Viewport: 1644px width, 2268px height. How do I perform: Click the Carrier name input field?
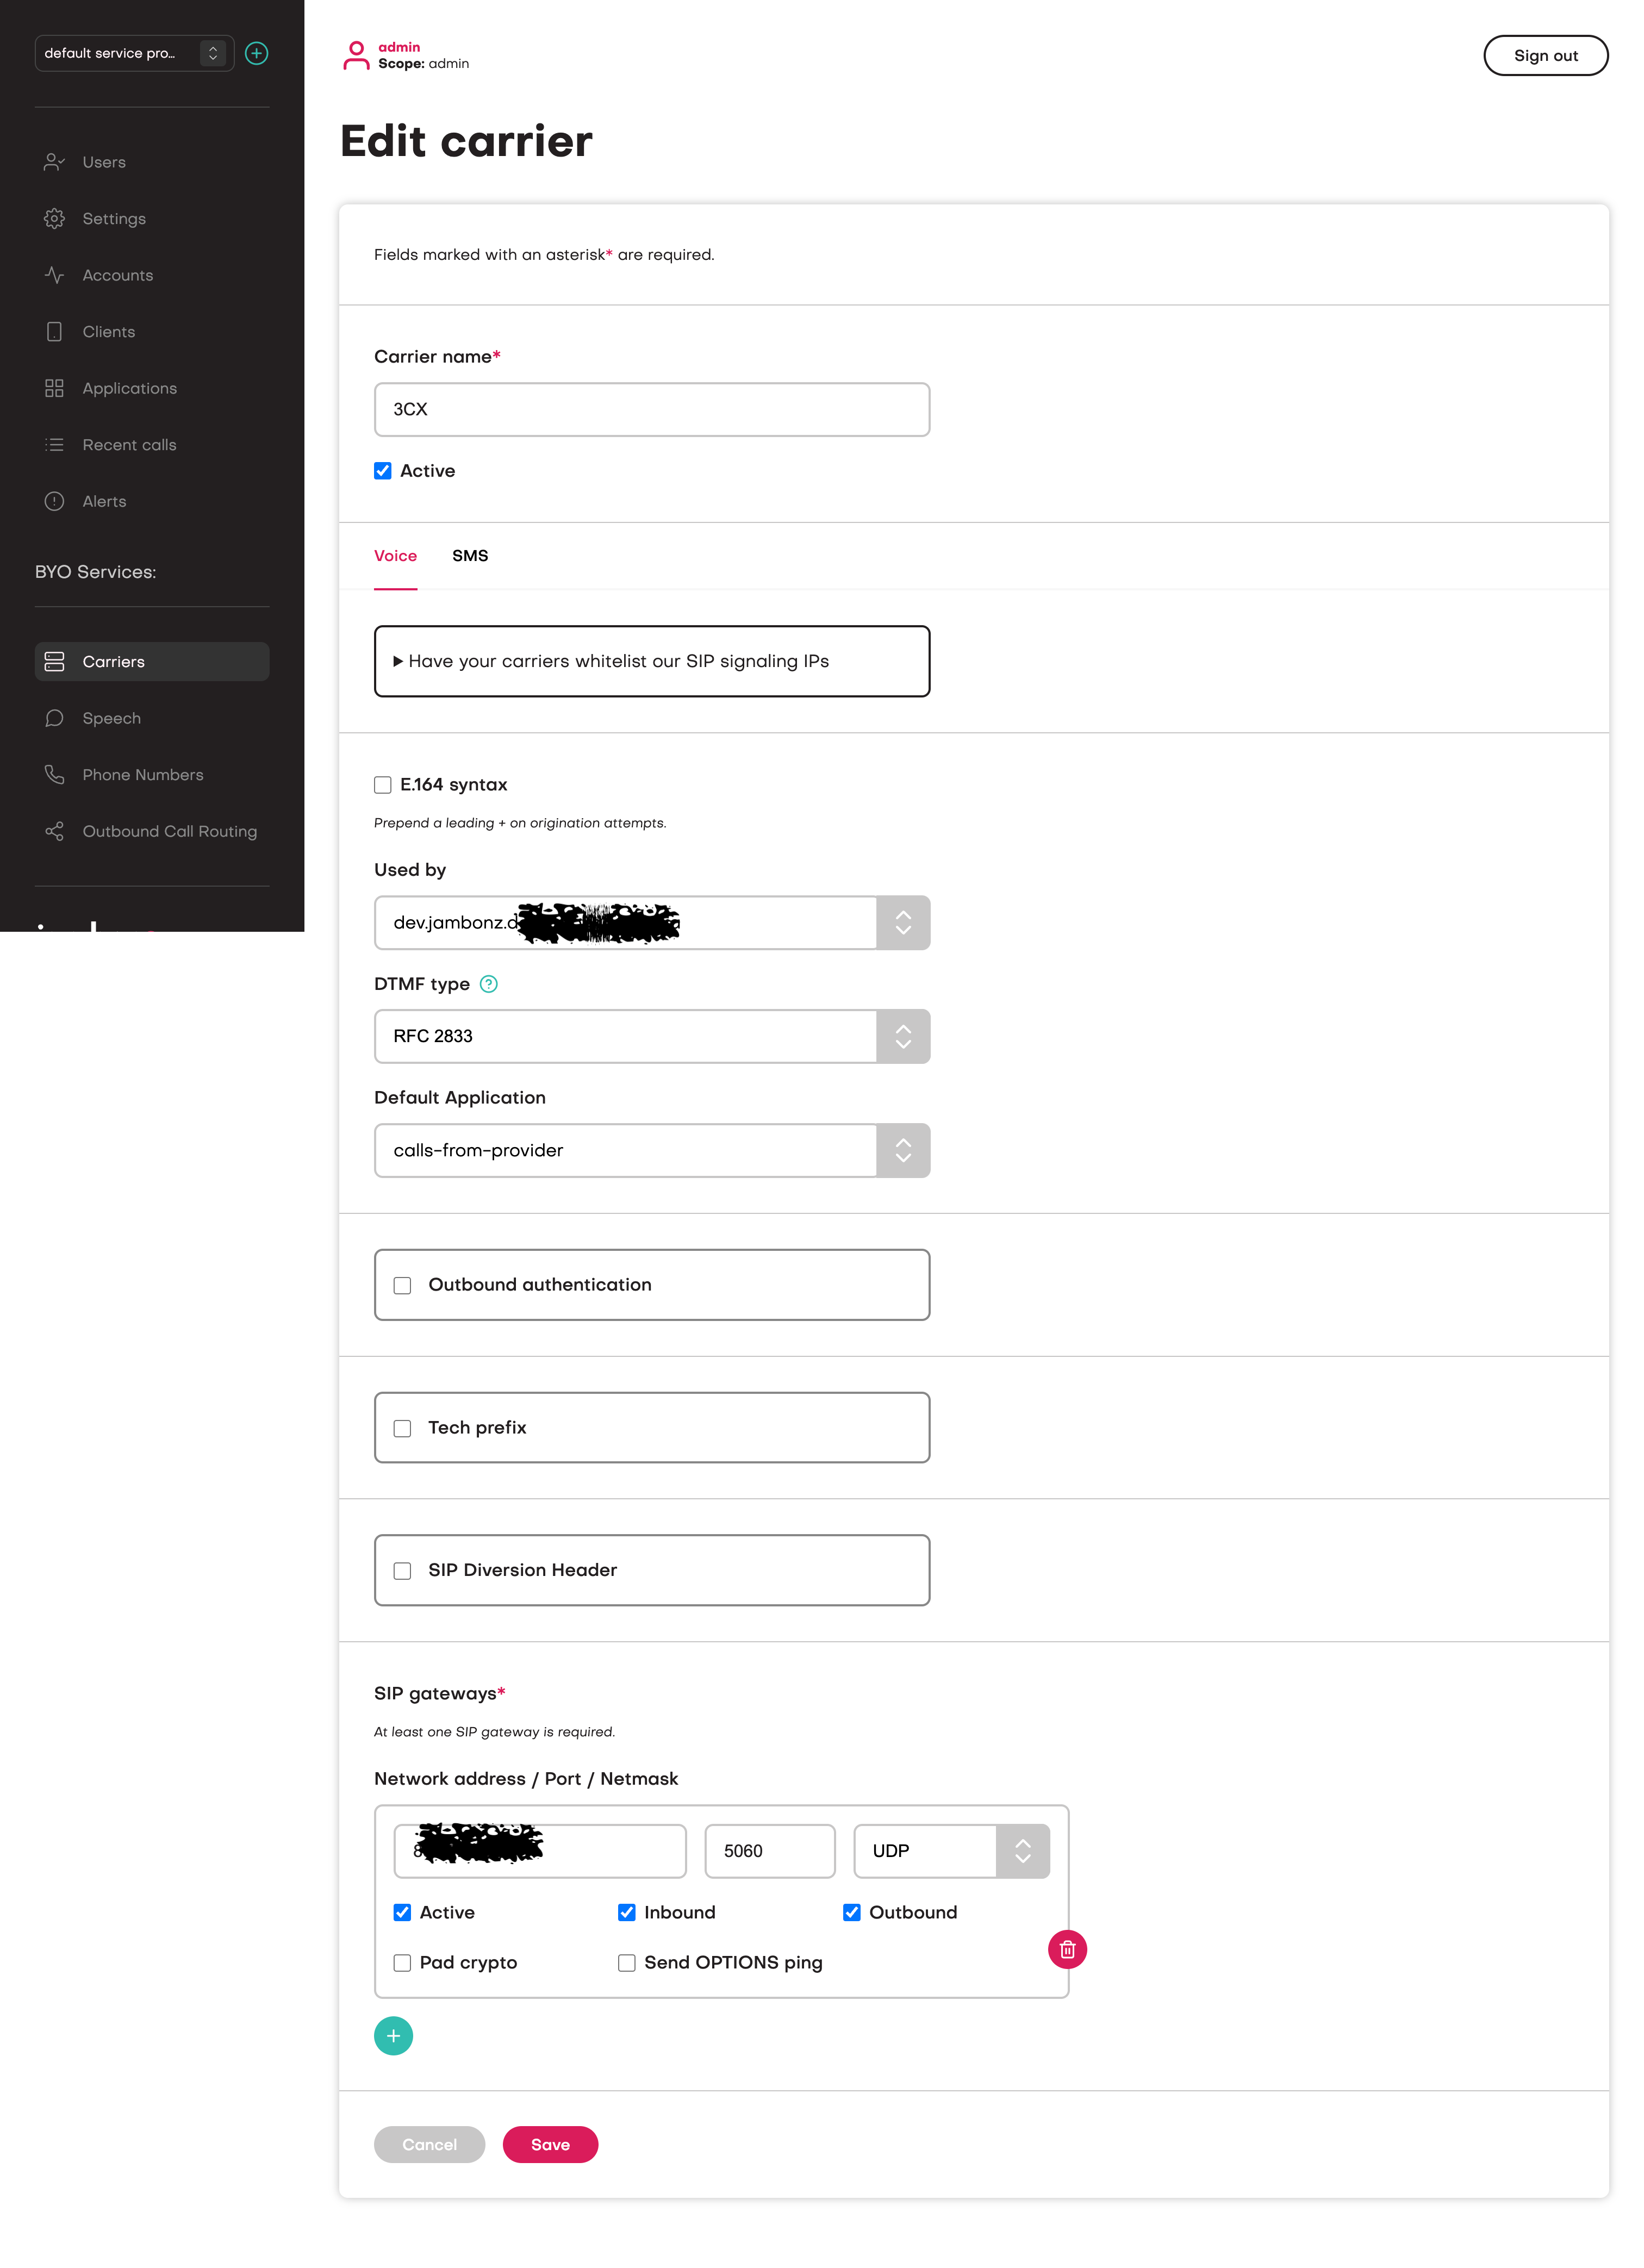(x=651, y=409)
